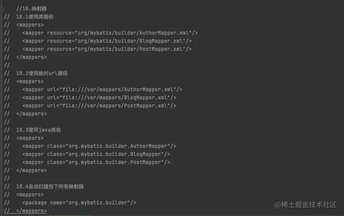Click the file:///var/mappers/PostMapper.xml url line

(99, 106)
